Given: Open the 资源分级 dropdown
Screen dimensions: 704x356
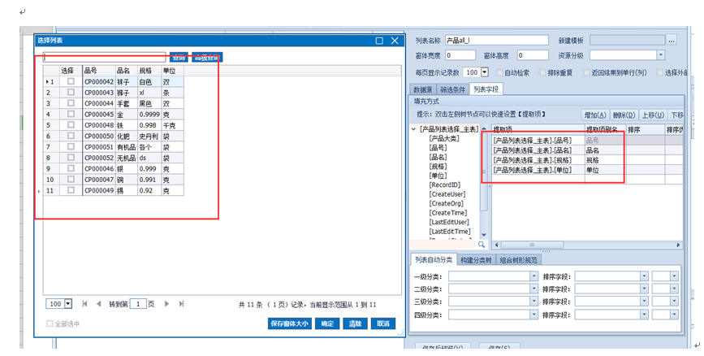Looking at the screenshot, I should tap(660, 55).
